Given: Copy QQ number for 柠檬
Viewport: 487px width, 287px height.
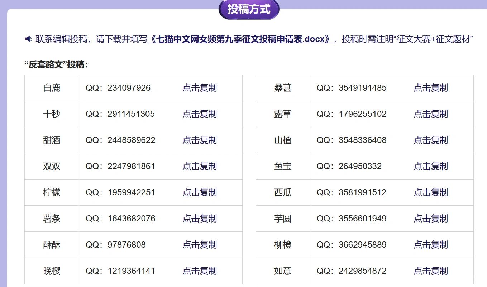Looking at the screenshot, I should pyautogui.click(x=200, y=192).
